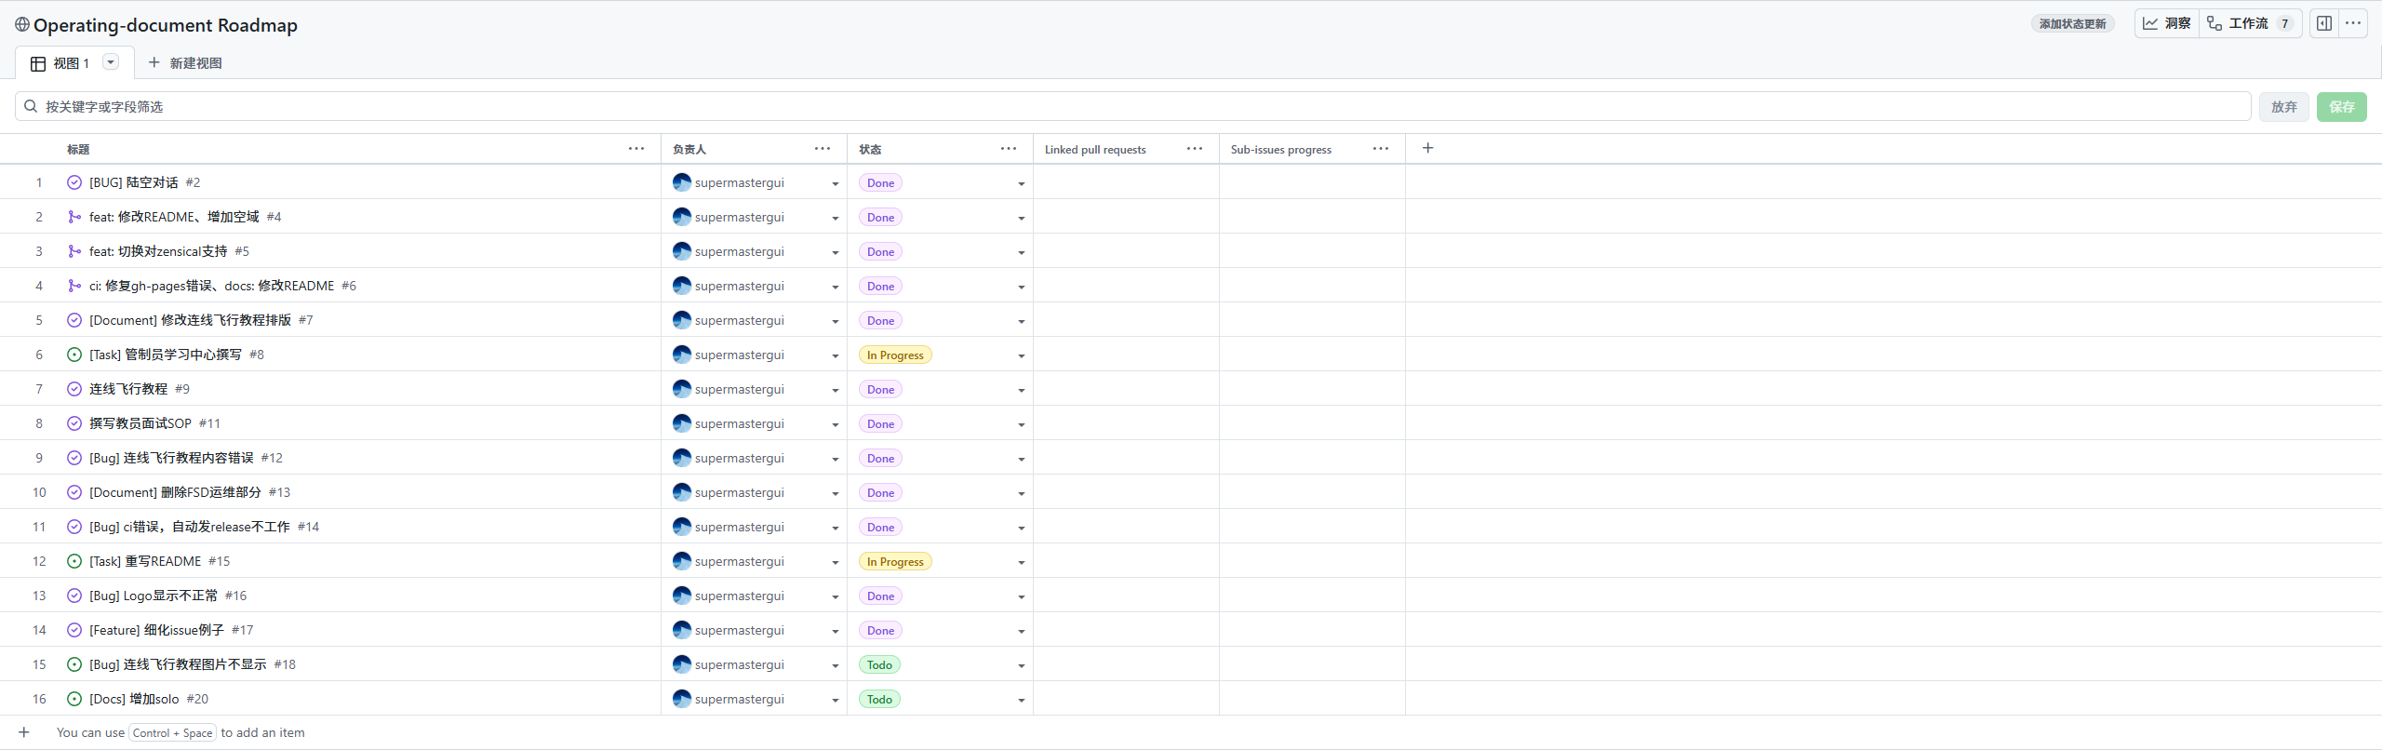Open [Task] 重写README link
This screenshot has width=2382, height=750.
145,561
